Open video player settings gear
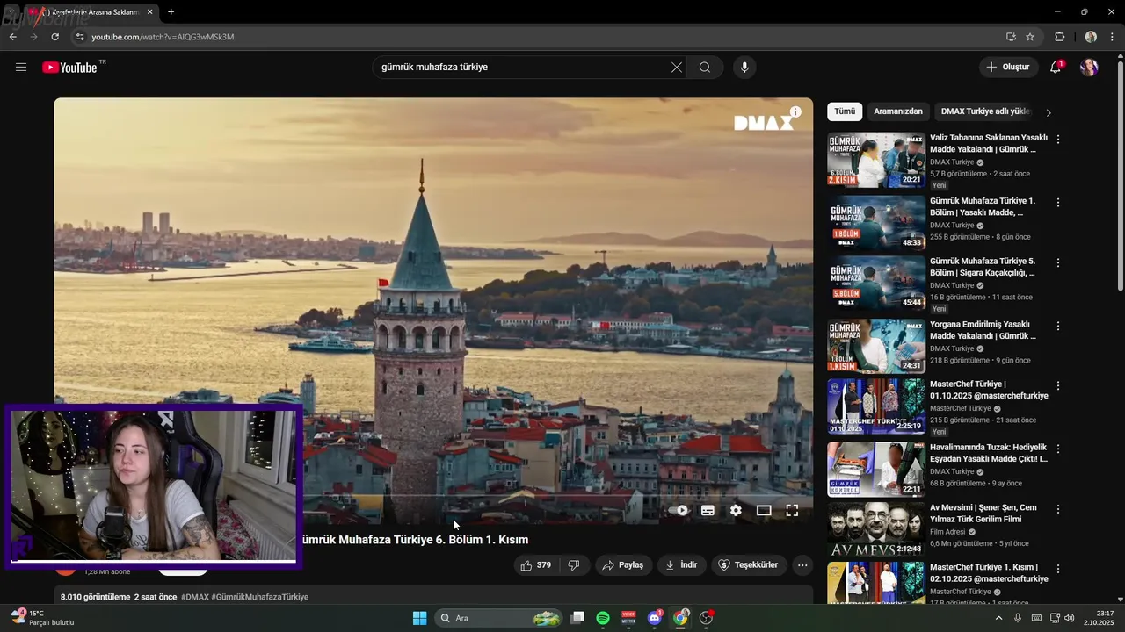Screen dimensions: 1125x632 [x=736, y=510]
